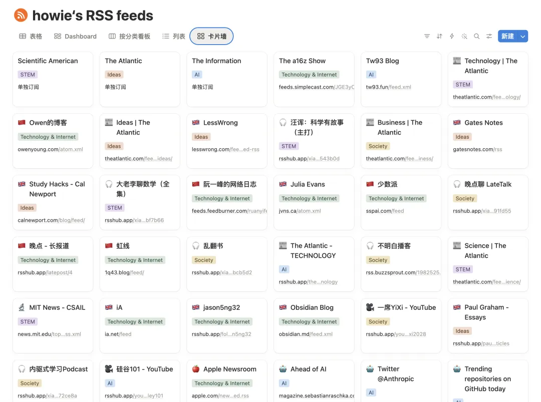Click the video camera icon on 硅谷101 - YouTube

[x=109, y=369]
